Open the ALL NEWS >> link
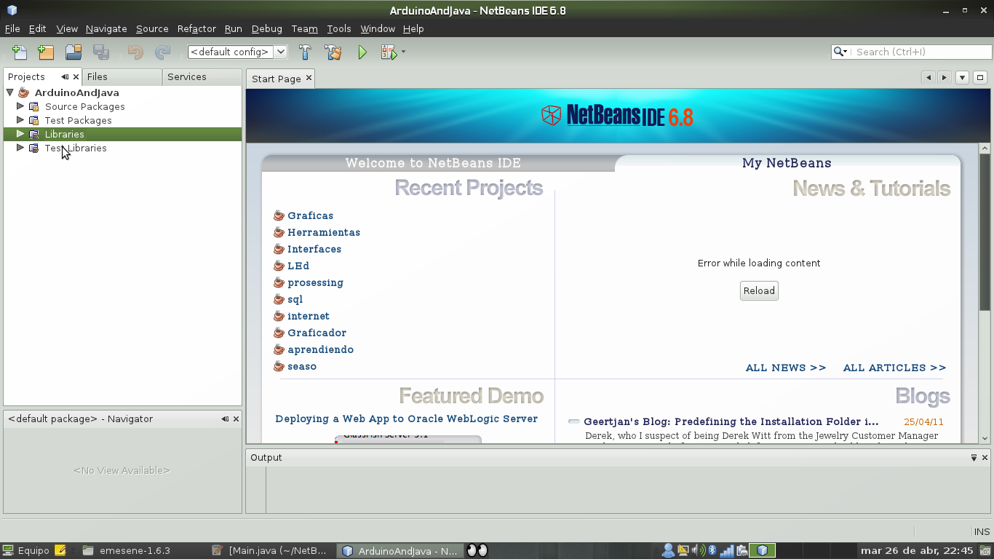 [x=786, y=368]
